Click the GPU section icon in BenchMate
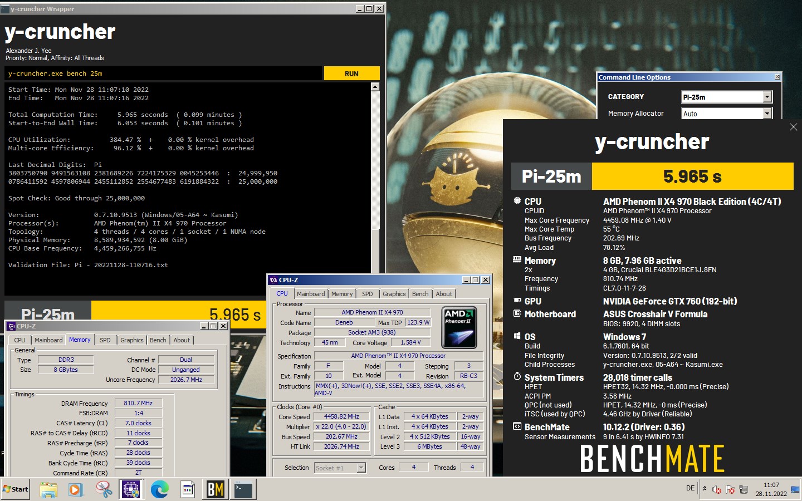Image resolution: width=802 pixels, height=501 pixels. click(517, 301)
